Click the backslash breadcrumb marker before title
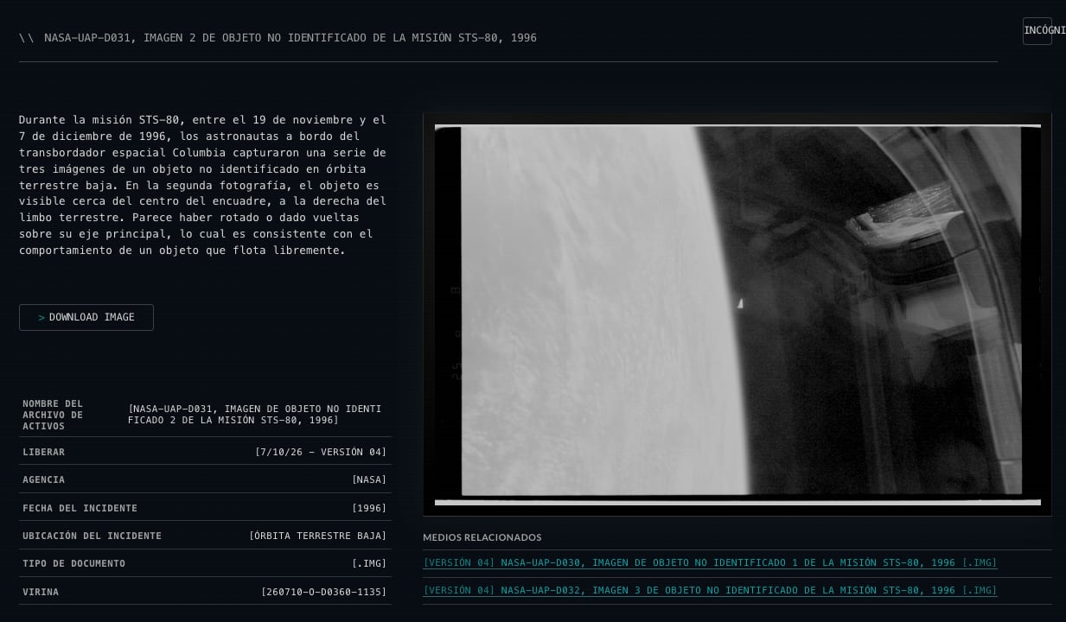This screenshot has height=622, width=1066. (27, 38)
